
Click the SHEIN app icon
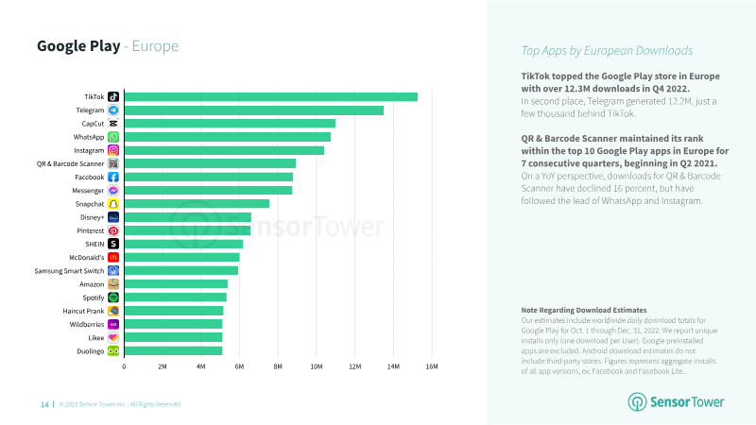[x=113, y=245]
